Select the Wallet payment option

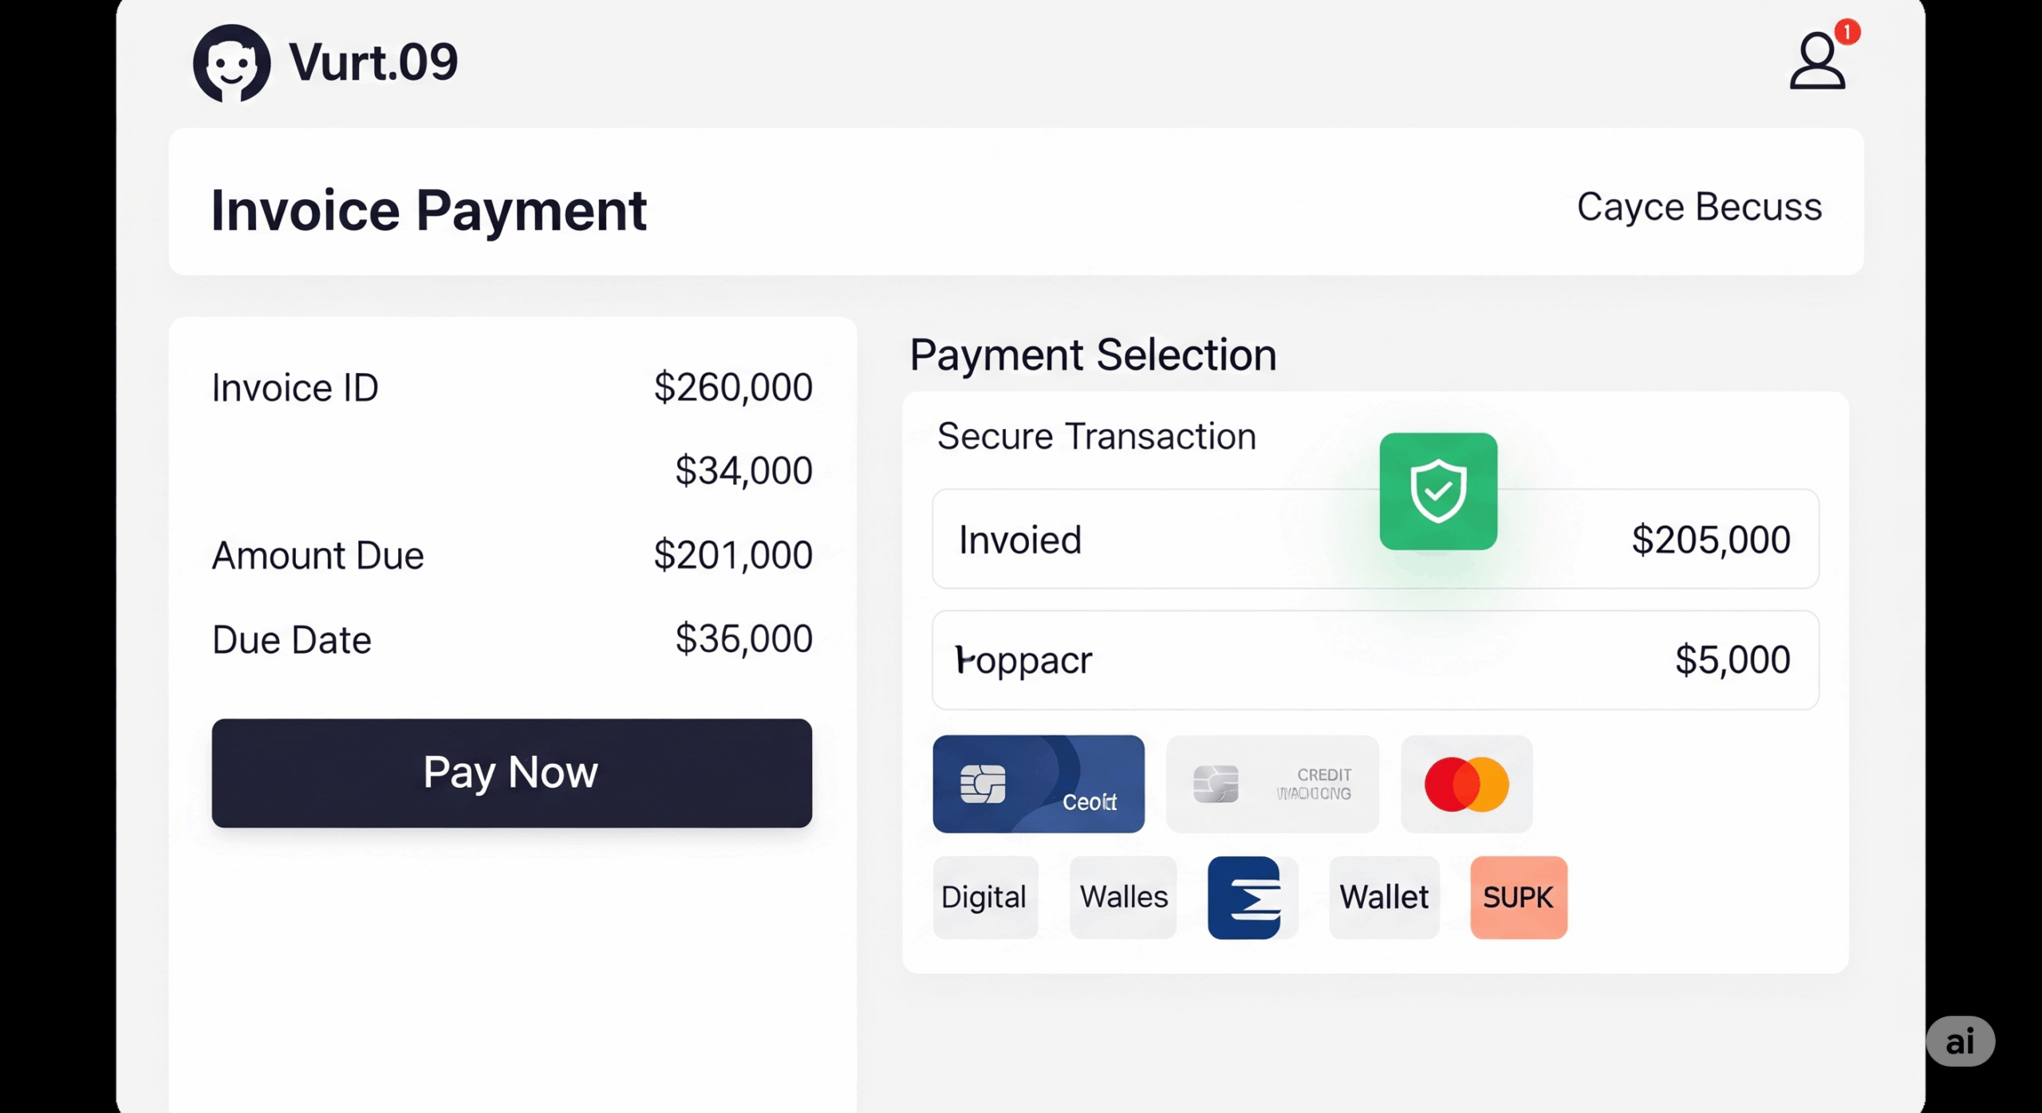click(1384, 898)
